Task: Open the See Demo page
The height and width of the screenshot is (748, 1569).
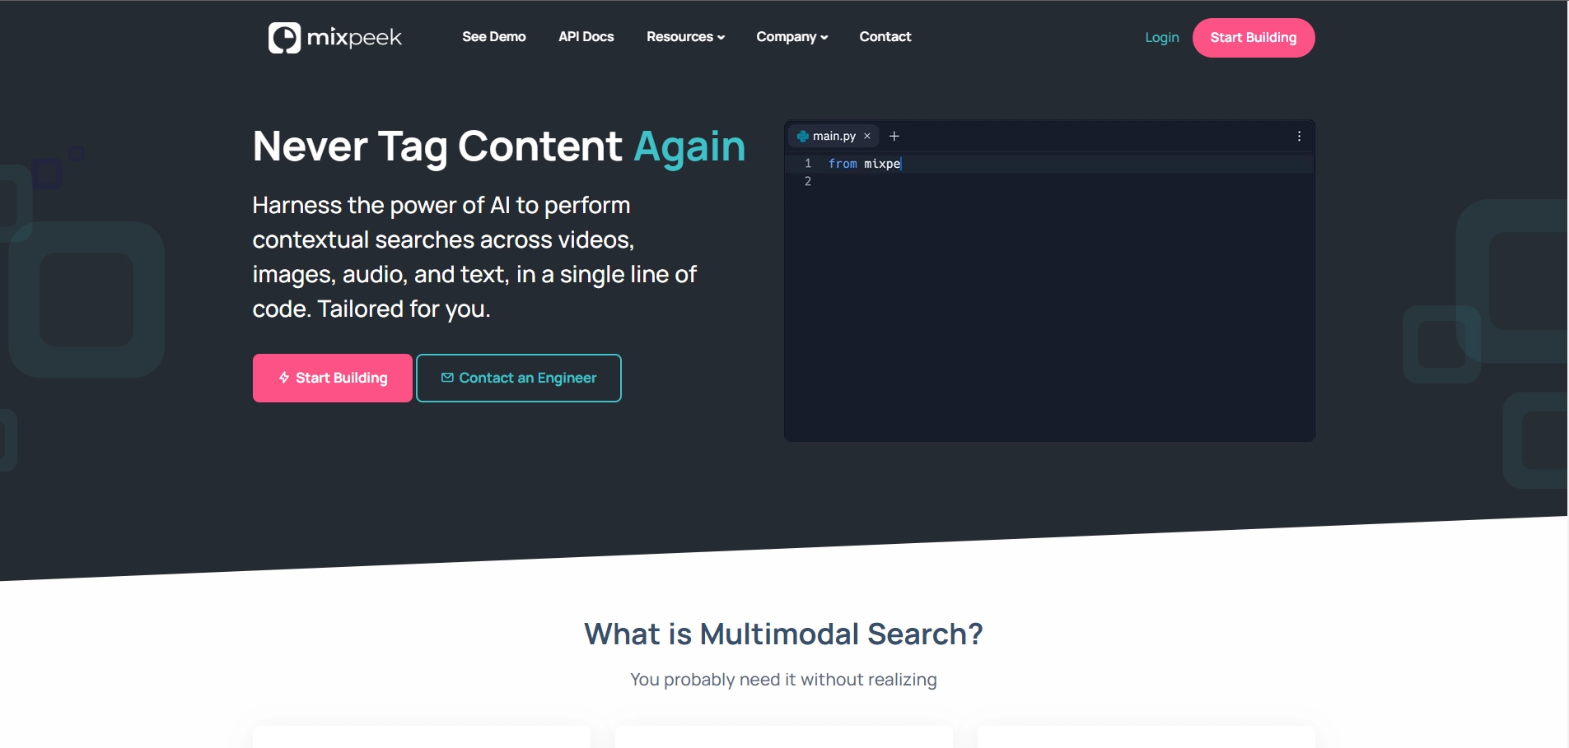Action: [494, 37]
